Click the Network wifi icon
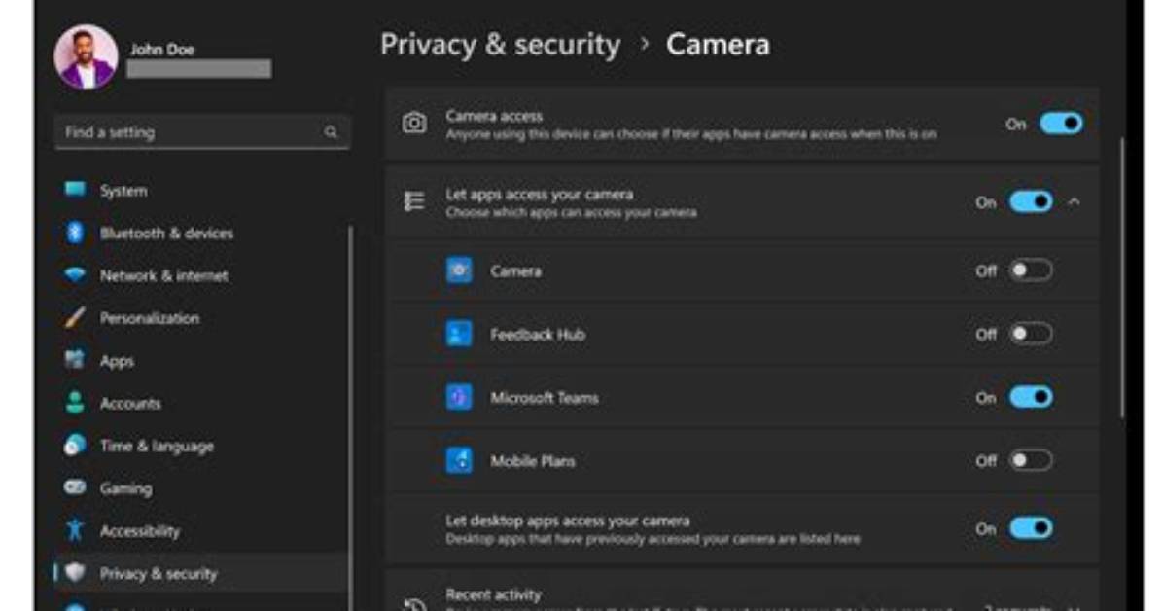1163x611 pixels. coord(75,274)
